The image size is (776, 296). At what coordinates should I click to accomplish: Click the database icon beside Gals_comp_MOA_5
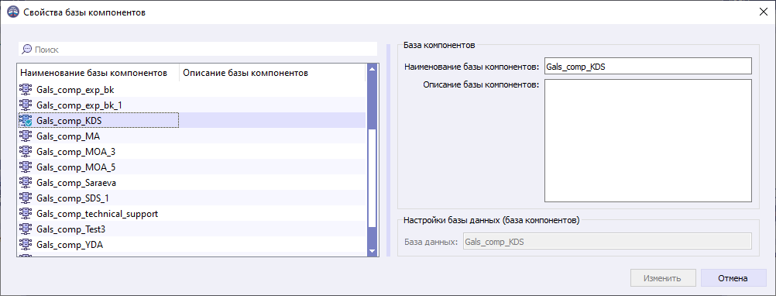click(26, 167)
